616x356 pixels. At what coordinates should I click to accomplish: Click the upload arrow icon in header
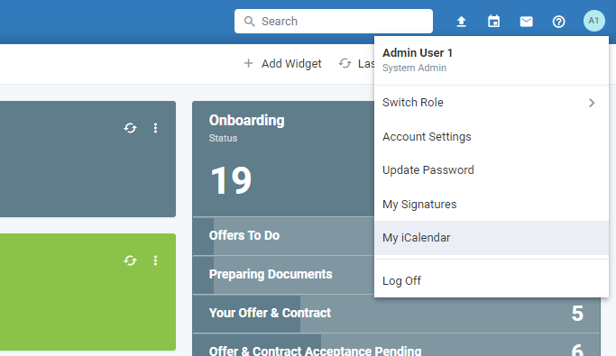tap(461, 22)
